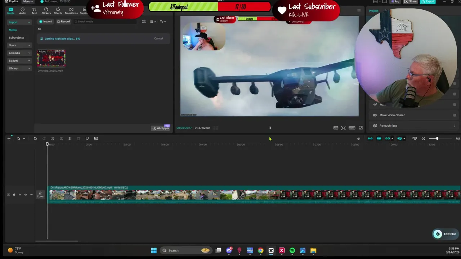Open the Transitions tab
The height and width of the screenshot is (259, 461).
tap(71, 11)
